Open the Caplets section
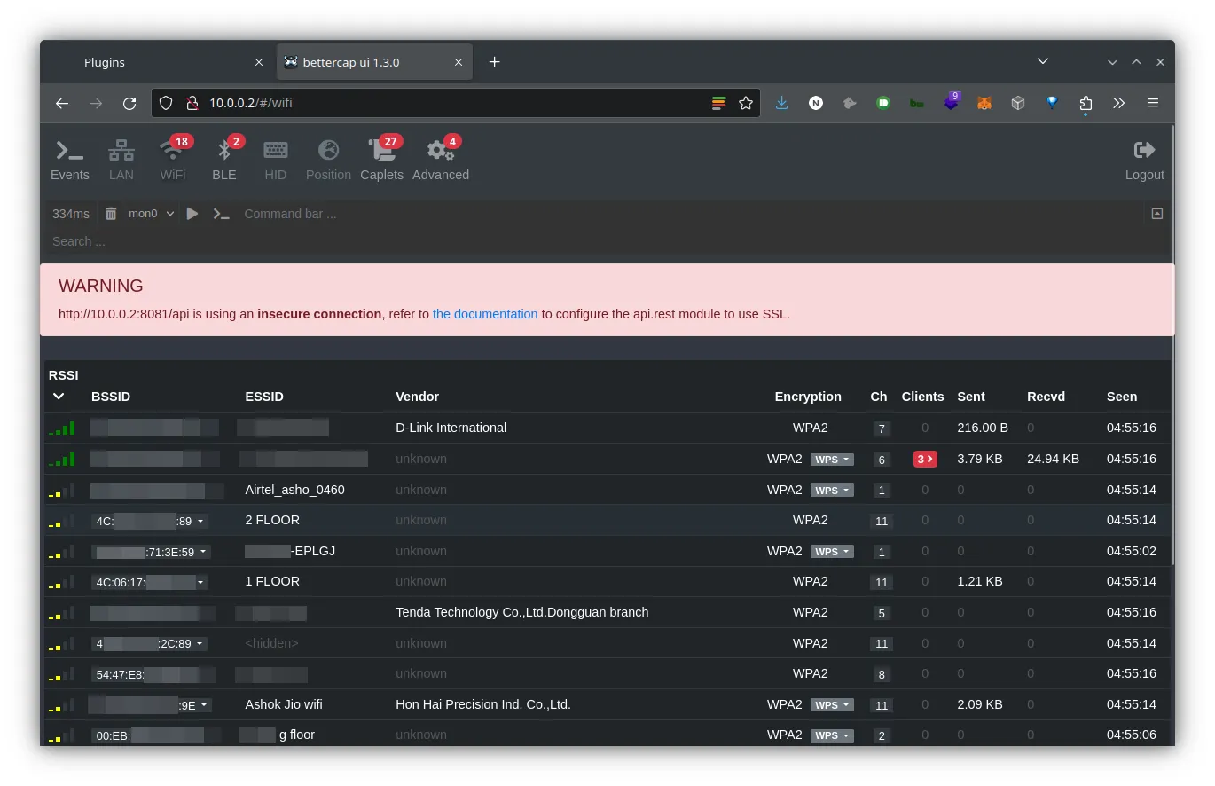Viewport: 1215px width, 786px height. (381, 161)
